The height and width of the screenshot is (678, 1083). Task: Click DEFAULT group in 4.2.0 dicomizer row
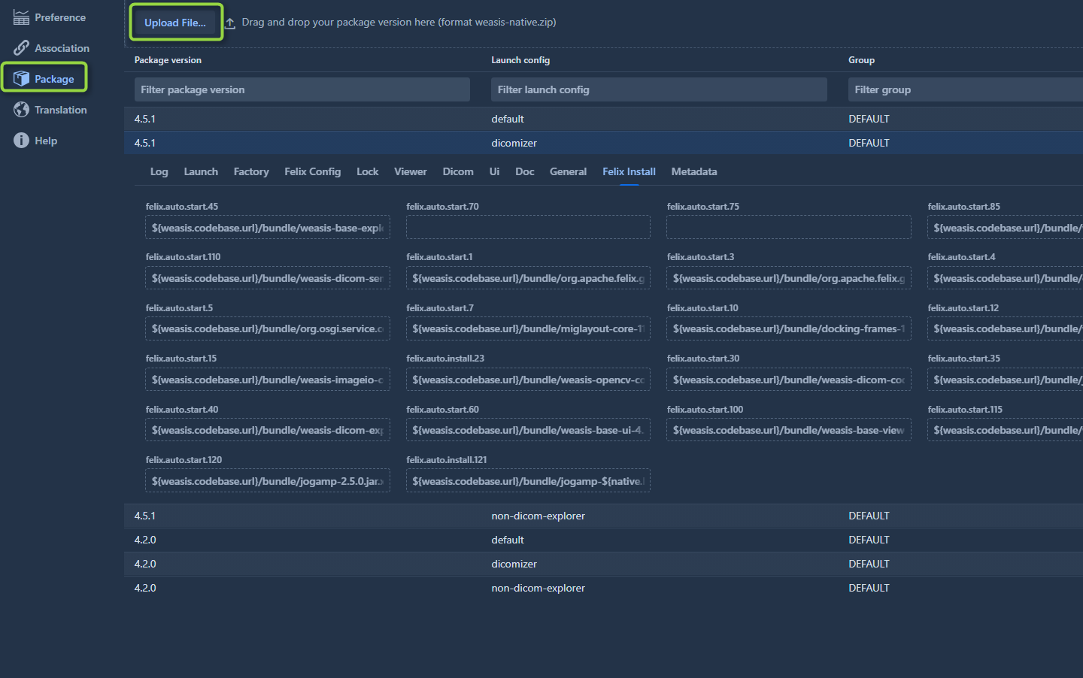[869, 564]
